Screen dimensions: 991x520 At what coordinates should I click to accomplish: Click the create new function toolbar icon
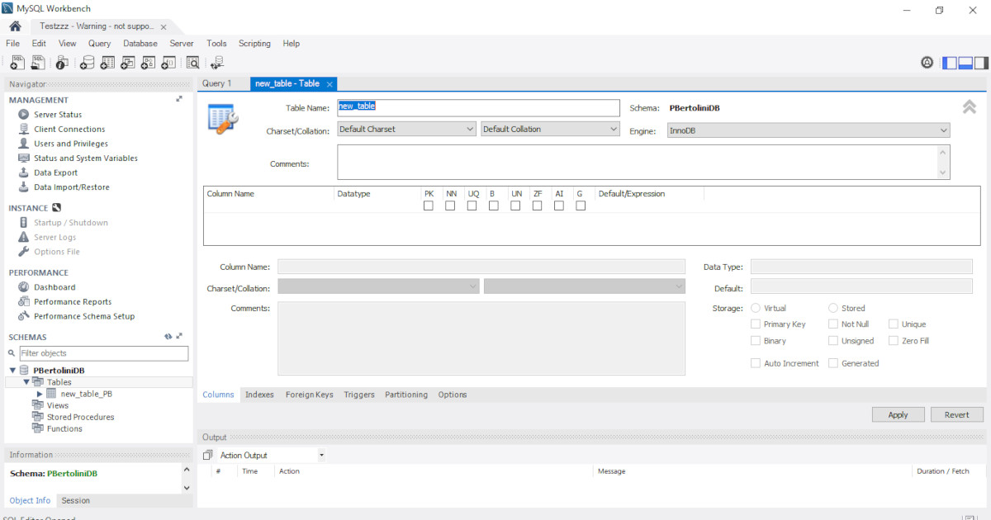coord(168,62)
